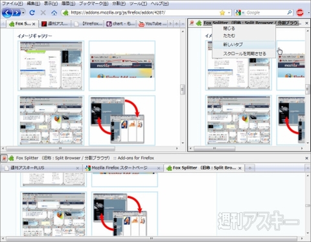
Task: Close the bottom split pane with its X
Action: (x=306, y=158)
